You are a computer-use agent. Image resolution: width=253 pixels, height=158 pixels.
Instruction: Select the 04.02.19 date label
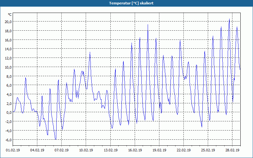(37, 150)
